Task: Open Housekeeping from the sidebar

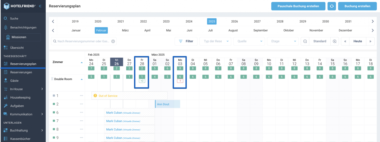Action: click(x=20, y=98)
